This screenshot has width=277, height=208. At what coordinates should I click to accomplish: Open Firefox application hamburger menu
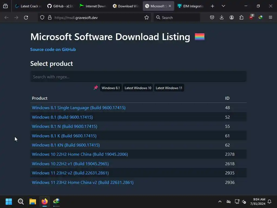pyautogui.click(x=271, y=18)
